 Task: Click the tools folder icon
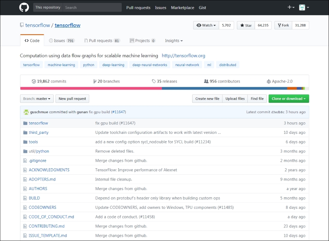pos(25,142)
